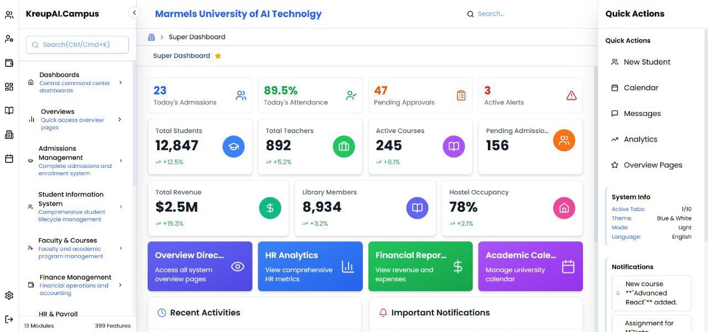Click the green Financial Reports card

point(420,266)
